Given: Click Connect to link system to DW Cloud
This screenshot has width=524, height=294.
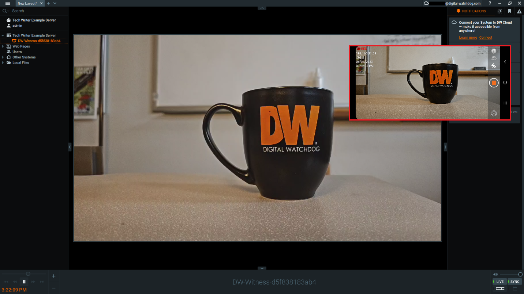Looking at the screenshot, I should click(486, 37).
